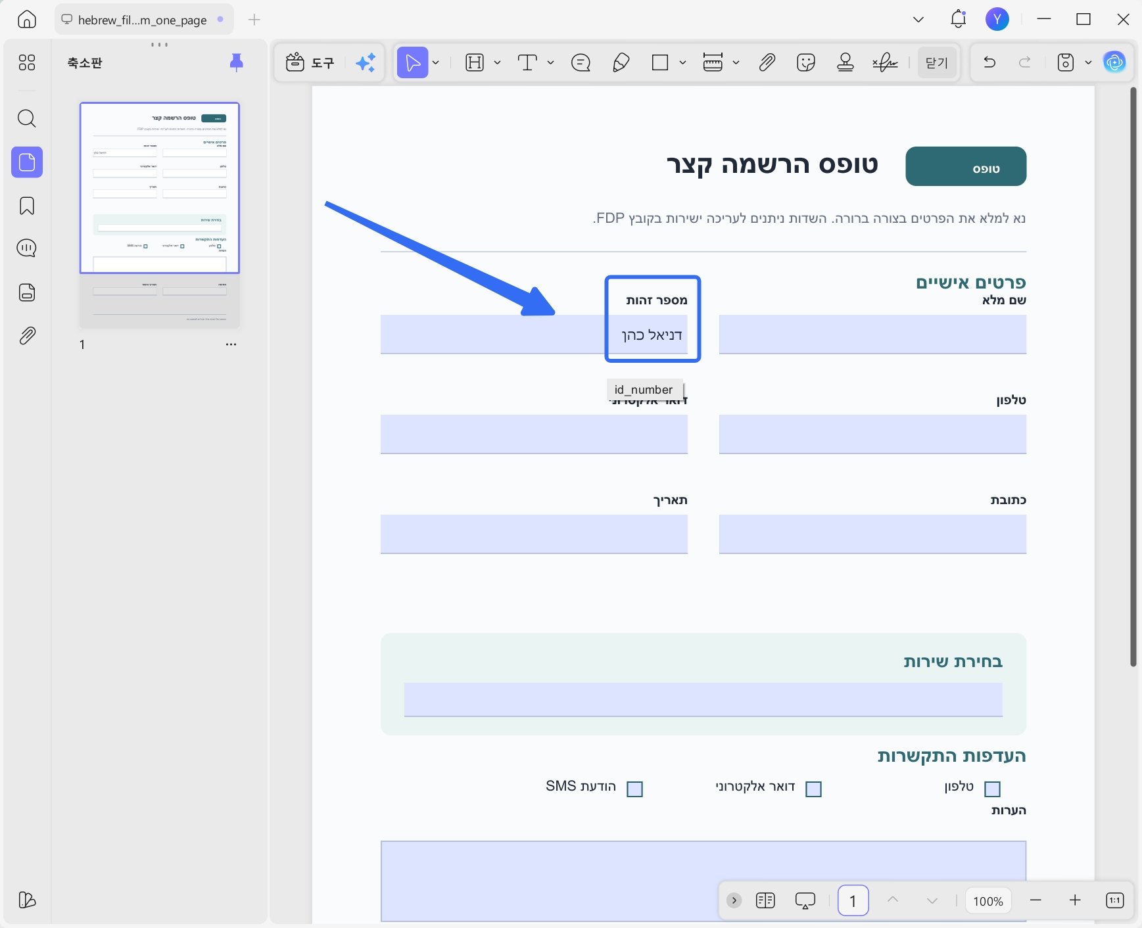Open the highlight tool options dropdown
Image resolution: width=1142 pixels, height=928 pixels.
coord(498,62)
